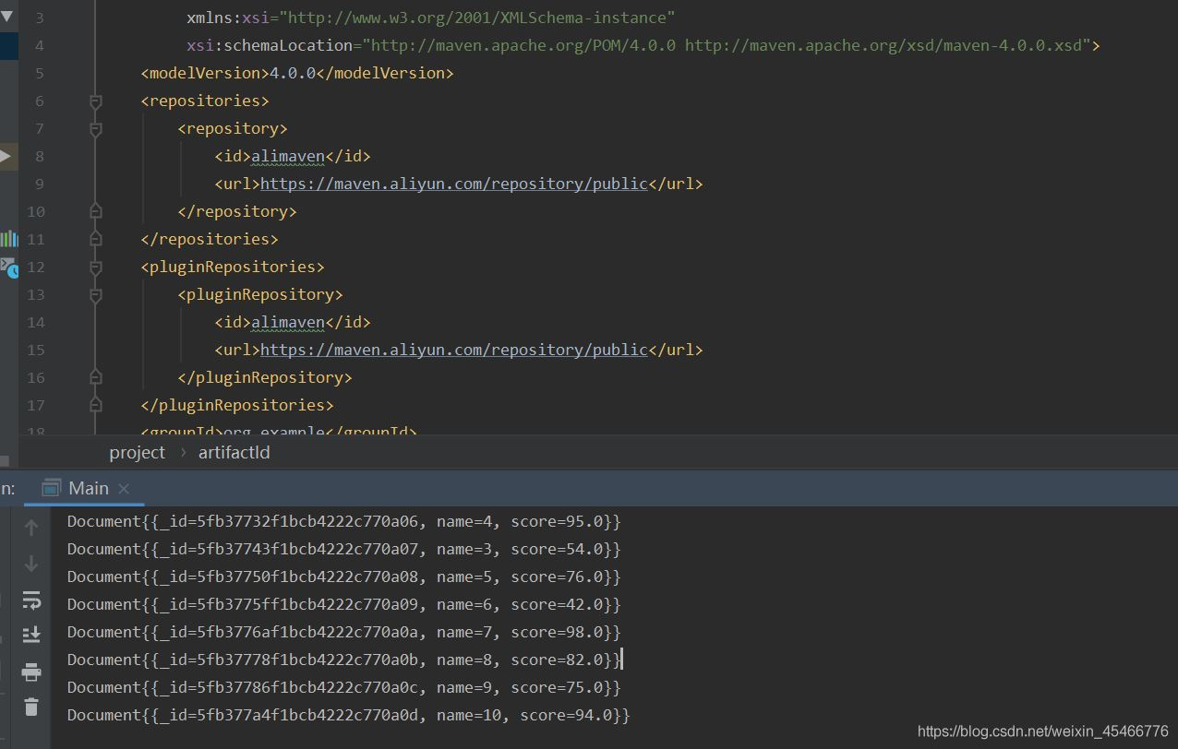Screen dimensions: 1178x749
Task: Close the Main run tab
Action: coord(124,489)
